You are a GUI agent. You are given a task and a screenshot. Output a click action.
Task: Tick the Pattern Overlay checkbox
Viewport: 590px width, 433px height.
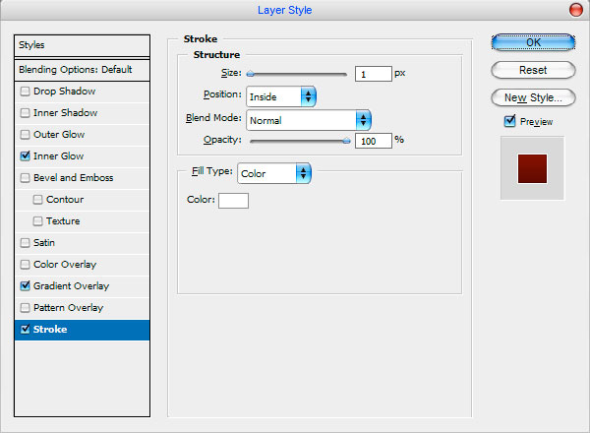pos(25,308)
